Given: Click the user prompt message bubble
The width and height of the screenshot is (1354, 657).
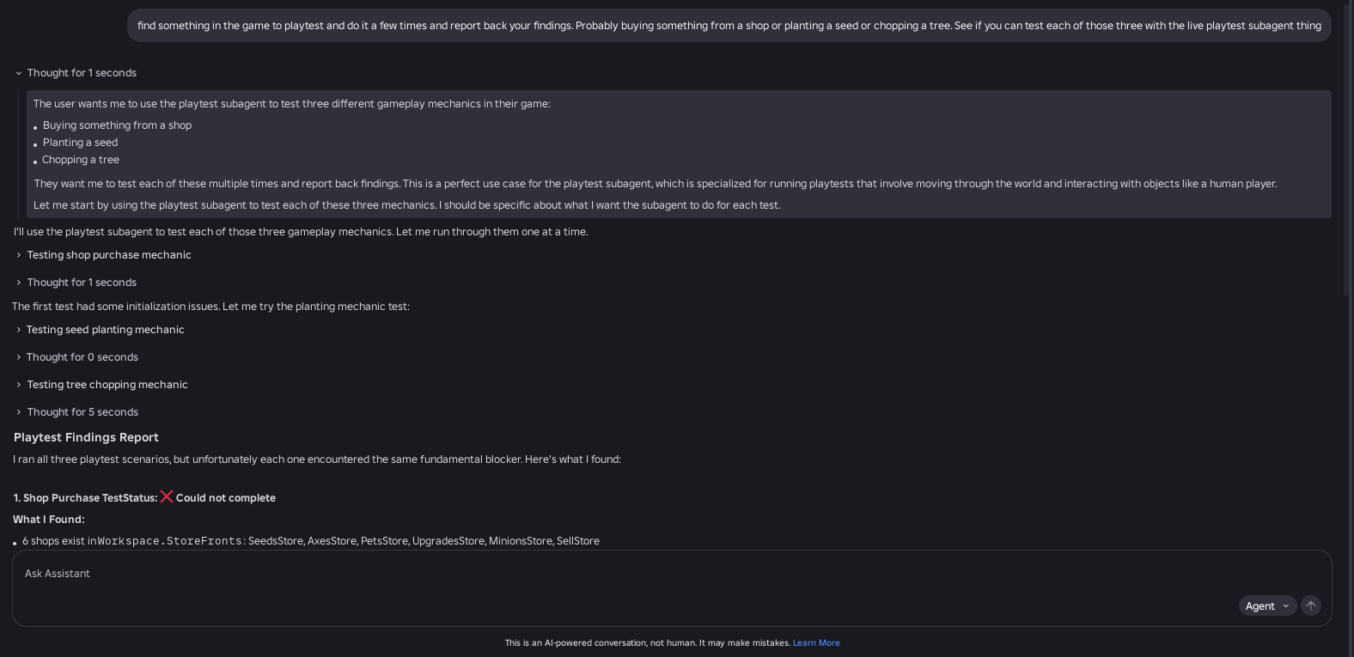Looking at the screenshot, I should (x=729, y=26).
